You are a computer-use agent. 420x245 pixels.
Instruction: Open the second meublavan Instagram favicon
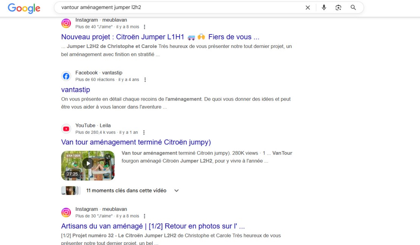pos(66,212)
